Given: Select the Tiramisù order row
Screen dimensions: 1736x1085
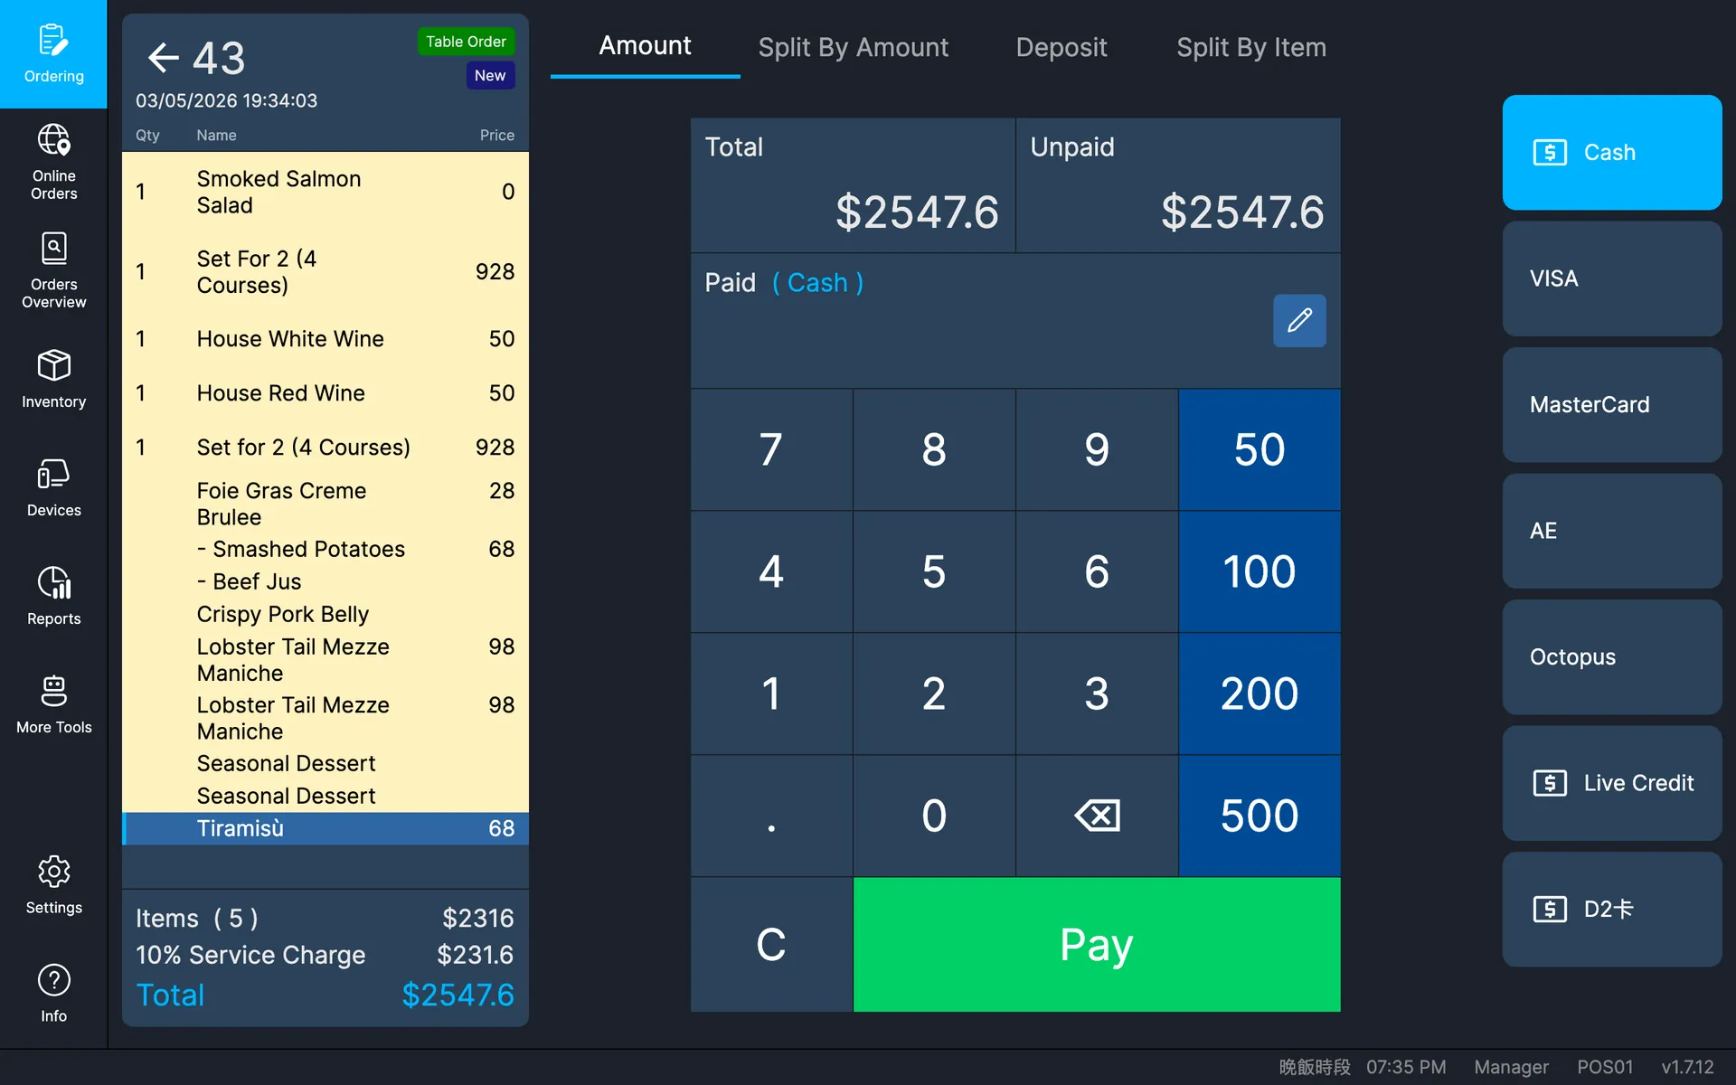Looking at the screenshot, I should (x=325, y=828).
